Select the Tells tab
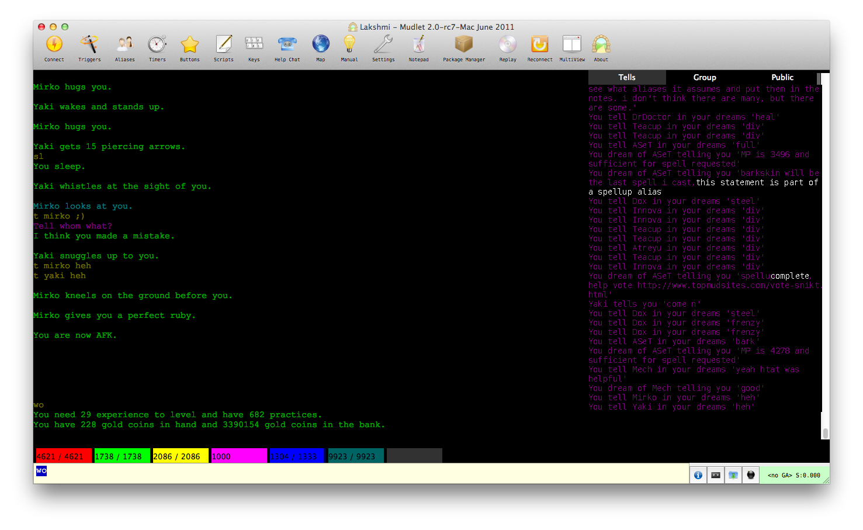This screenshot has width=863, height=530. coord(627,77)
